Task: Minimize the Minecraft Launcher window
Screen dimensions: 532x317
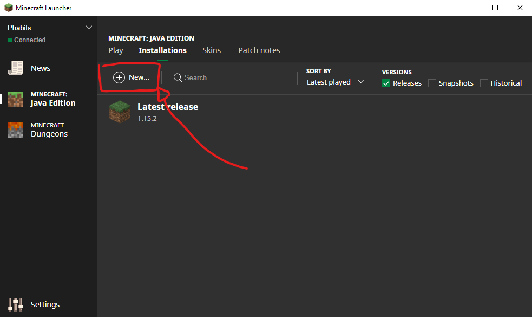Action: [x=471, y=8]
